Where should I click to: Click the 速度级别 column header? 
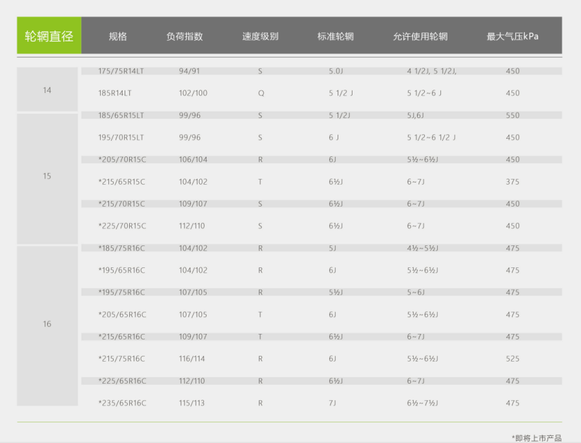(x=260, y=36)
